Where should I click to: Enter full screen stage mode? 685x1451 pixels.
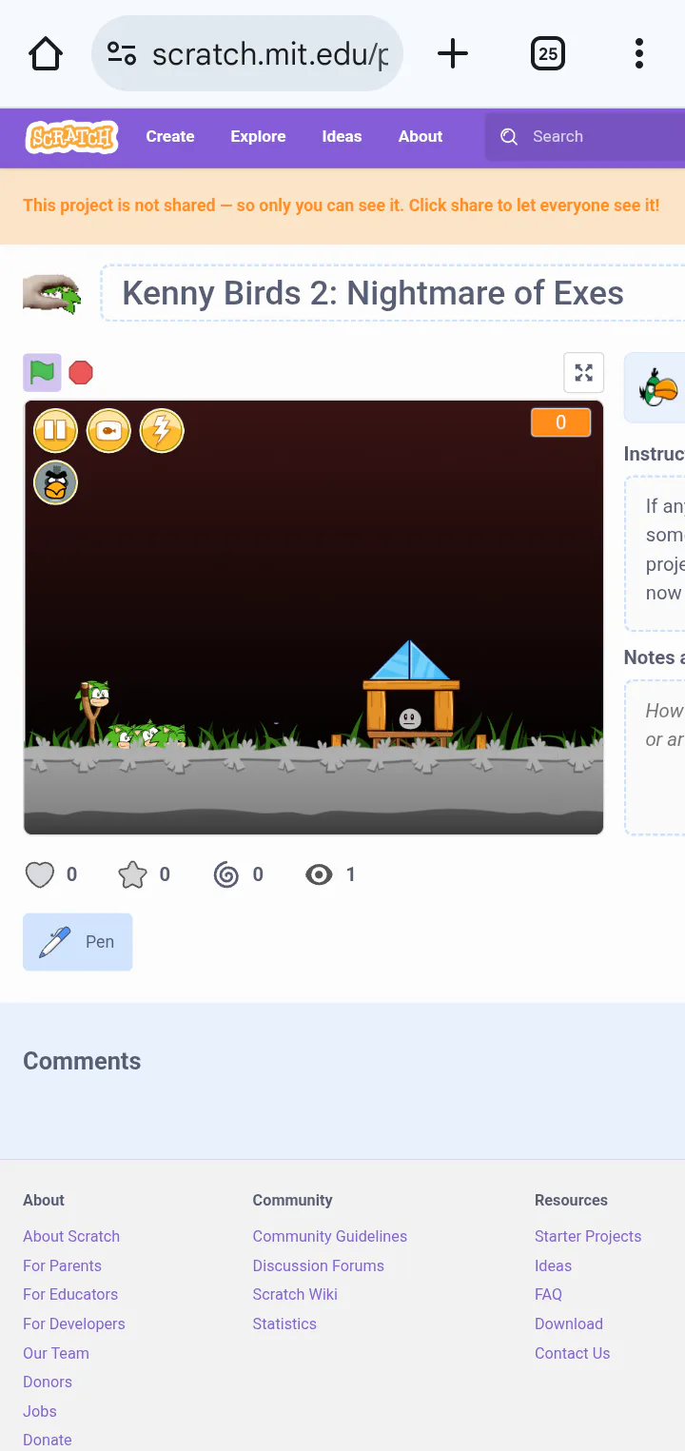click(x=584, y=372)
